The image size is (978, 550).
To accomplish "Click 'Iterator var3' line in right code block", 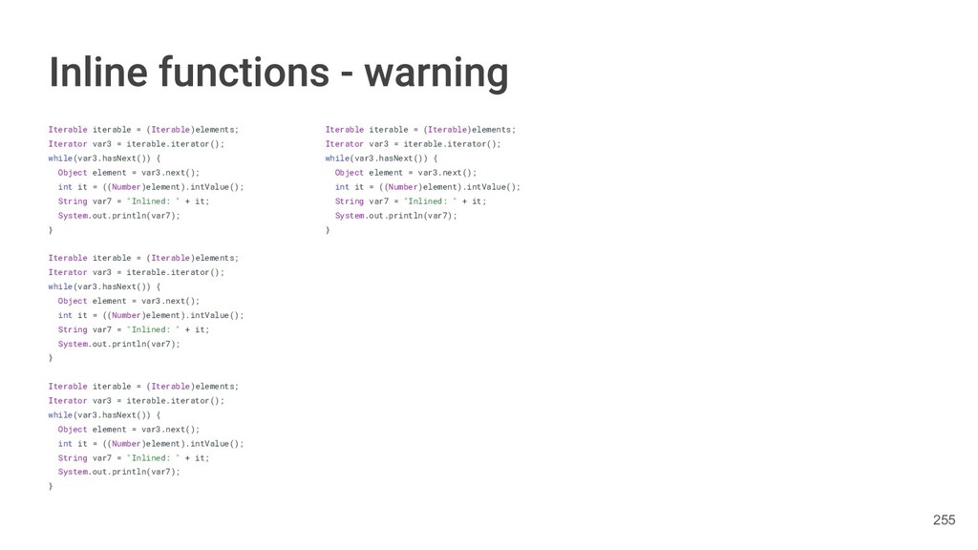I will (413, 144).
